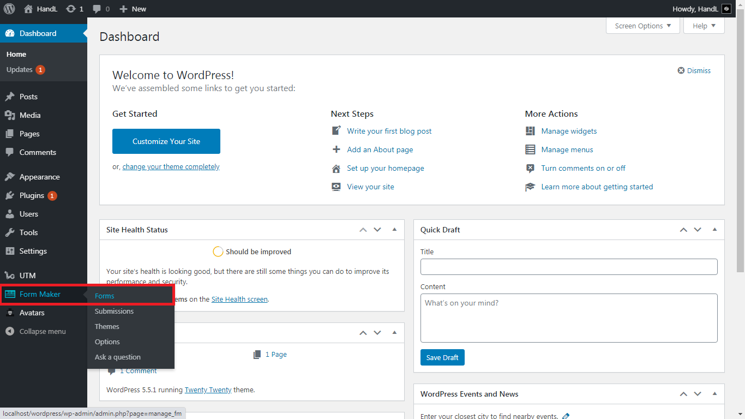Open the Appearance menu in the sidebar
This screenshot has width=745, height=419.
(x=39, y=177)
